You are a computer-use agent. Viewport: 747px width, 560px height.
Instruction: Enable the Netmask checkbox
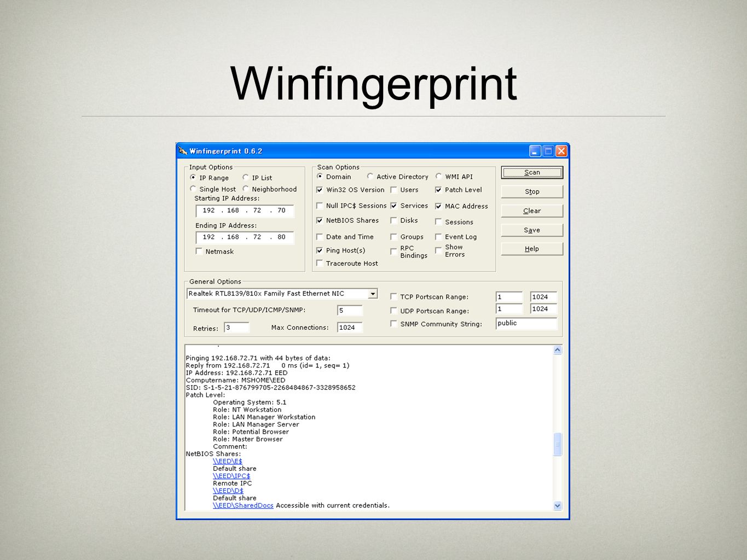(x=199, y=252)
